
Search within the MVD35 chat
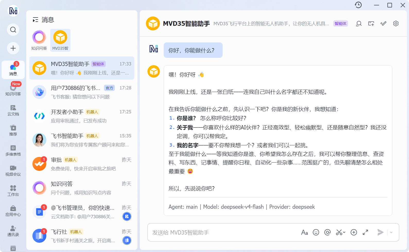tap(359, 23)
